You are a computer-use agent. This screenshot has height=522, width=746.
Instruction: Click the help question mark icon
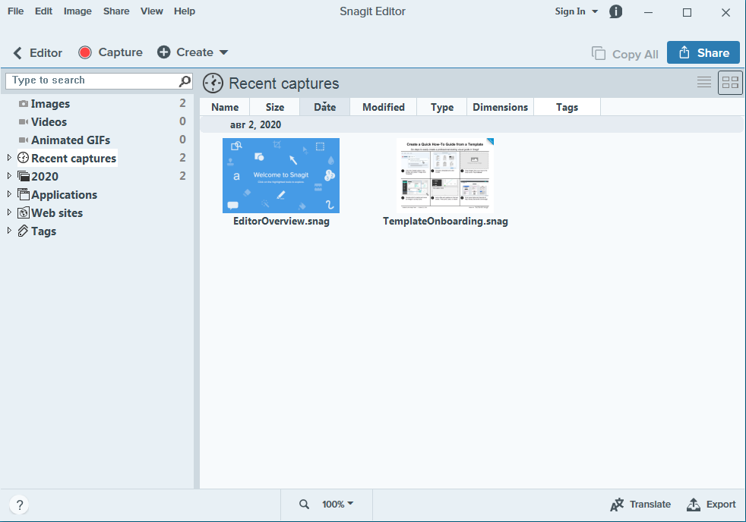[x=20, y=505]
